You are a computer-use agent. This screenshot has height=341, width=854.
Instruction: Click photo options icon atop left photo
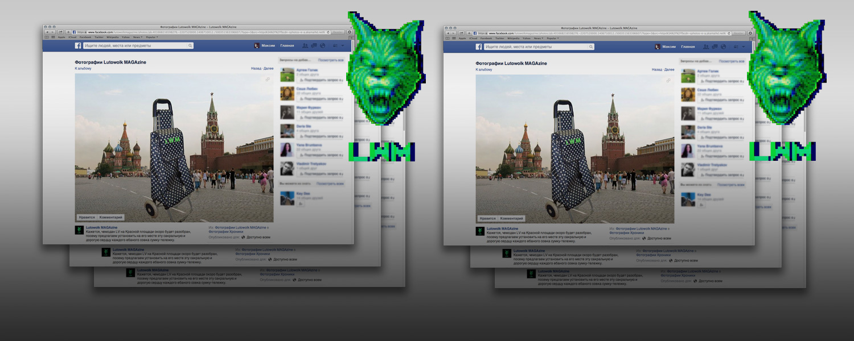click(x=268, y=80)
